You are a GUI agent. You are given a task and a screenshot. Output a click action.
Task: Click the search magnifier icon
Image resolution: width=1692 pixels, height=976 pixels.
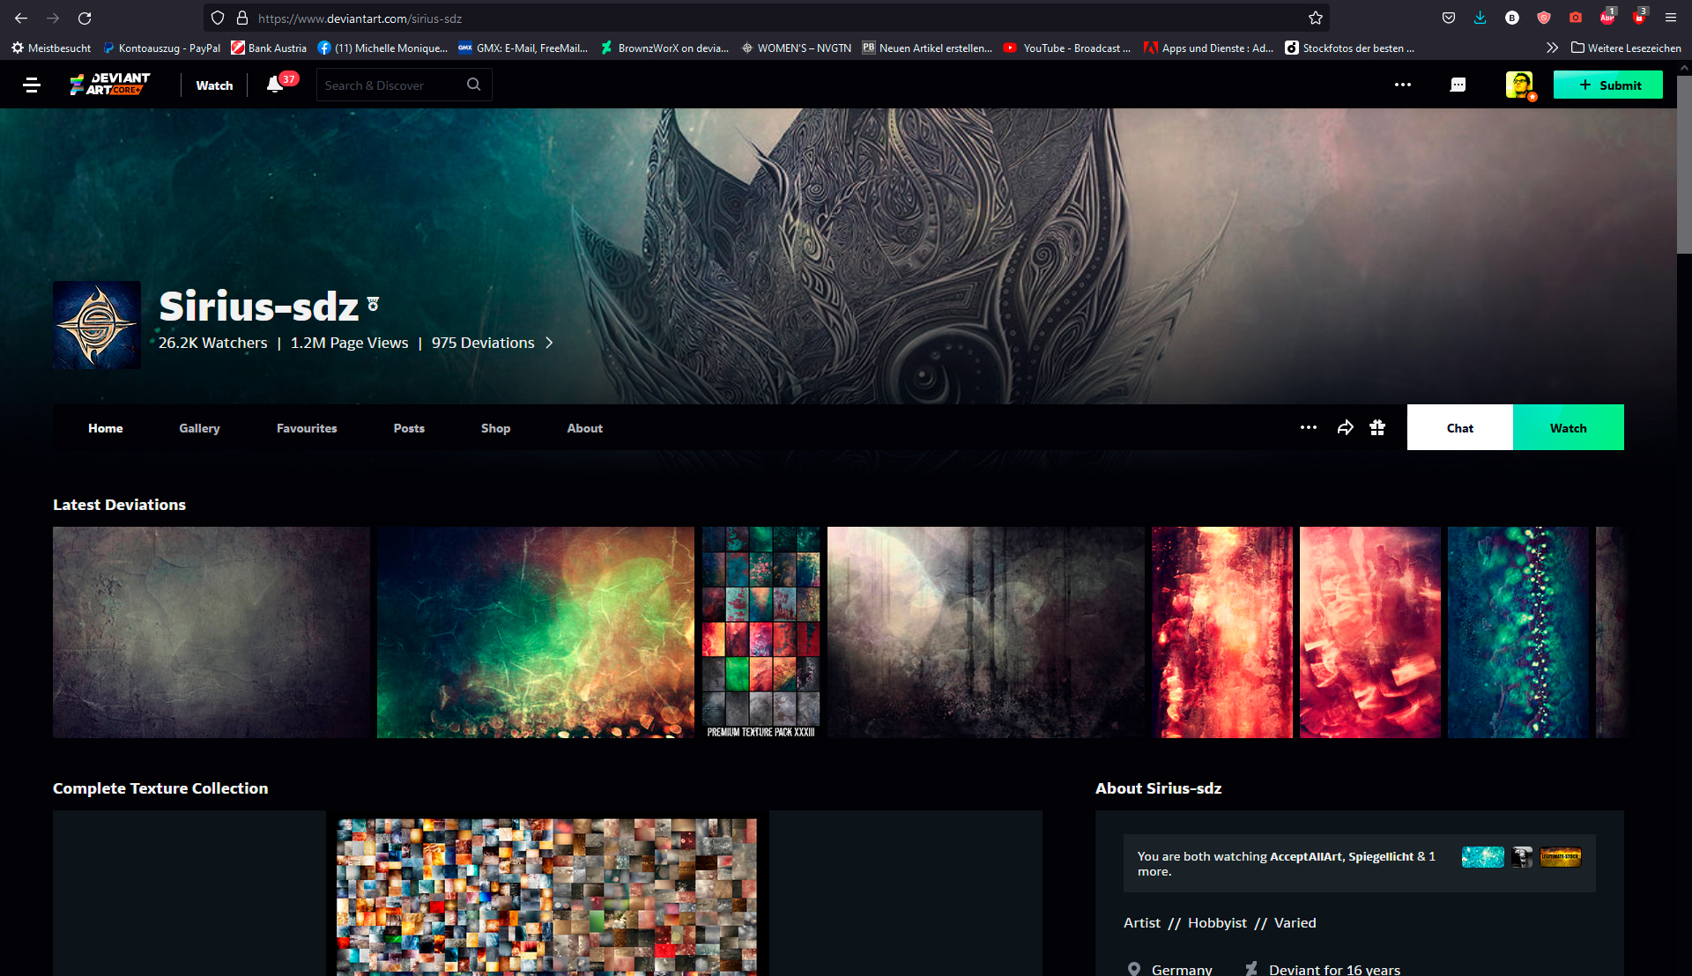(474, 85)
